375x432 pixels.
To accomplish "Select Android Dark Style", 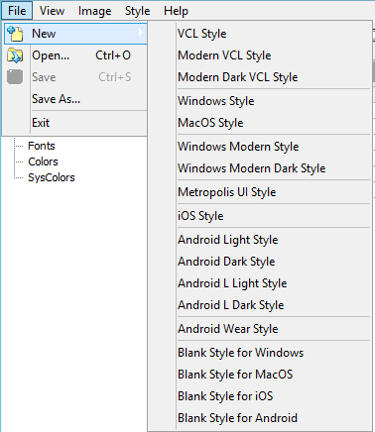I will point(260,262).
